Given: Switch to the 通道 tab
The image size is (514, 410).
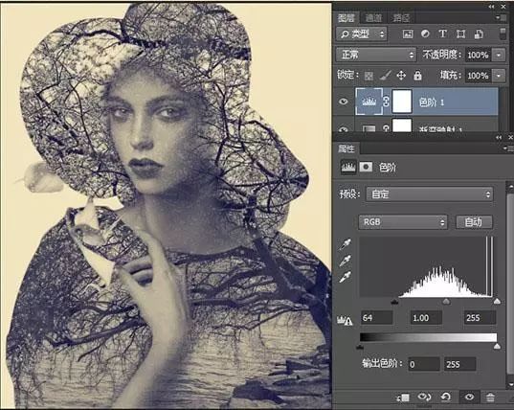Looking at the screenshot, I should click(x=373, y=17).
